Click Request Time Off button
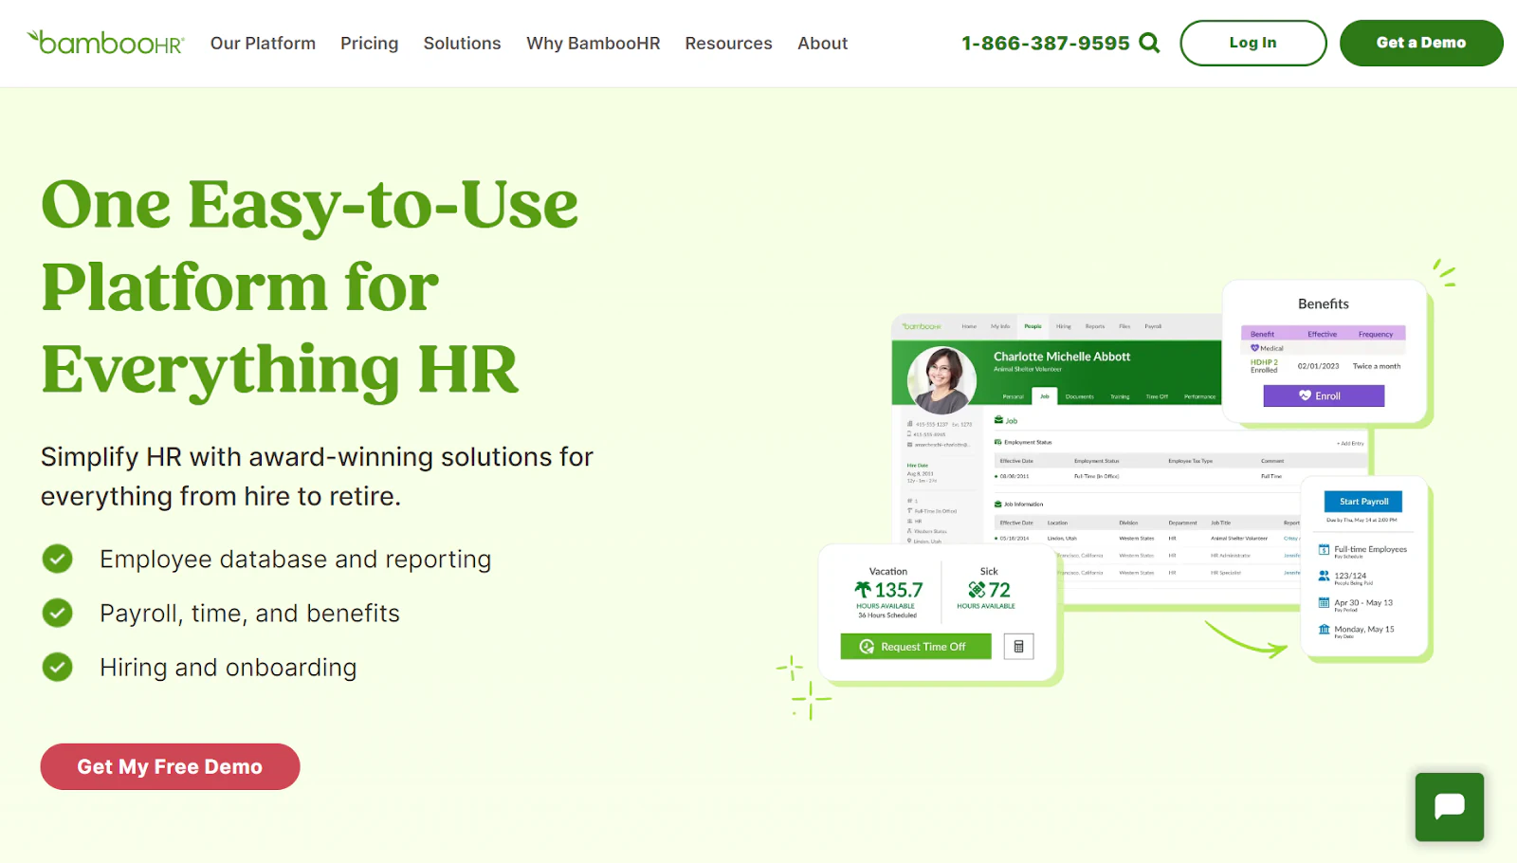The width and height of the screenshot is (1517, 863). 916,647
